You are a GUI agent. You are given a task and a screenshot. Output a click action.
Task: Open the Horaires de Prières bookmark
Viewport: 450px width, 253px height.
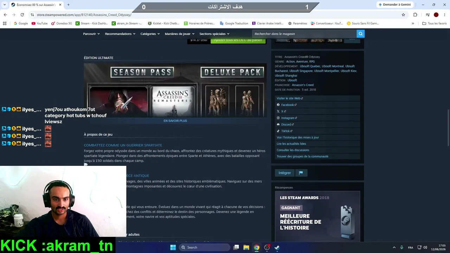[x=199, y=24]
